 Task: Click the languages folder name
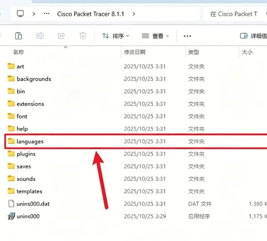coord(30,142)
